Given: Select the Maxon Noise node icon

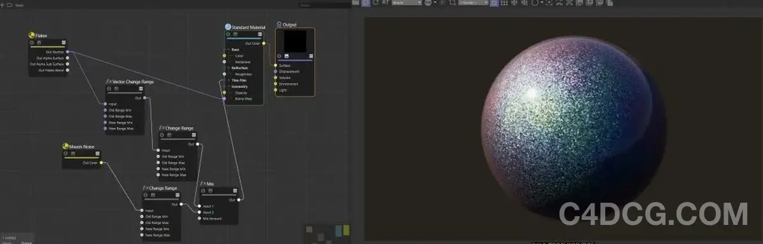Looking at the screenshot, I should tap(65, 146).
